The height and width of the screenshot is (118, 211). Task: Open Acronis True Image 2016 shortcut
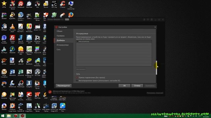pos(54,108)
